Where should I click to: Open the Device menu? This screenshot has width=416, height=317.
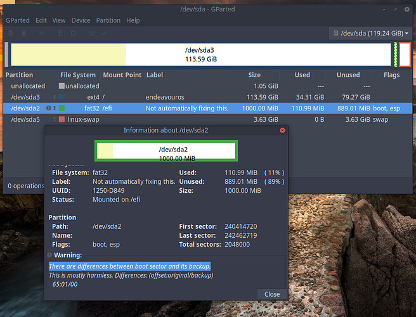coord(81,20)
